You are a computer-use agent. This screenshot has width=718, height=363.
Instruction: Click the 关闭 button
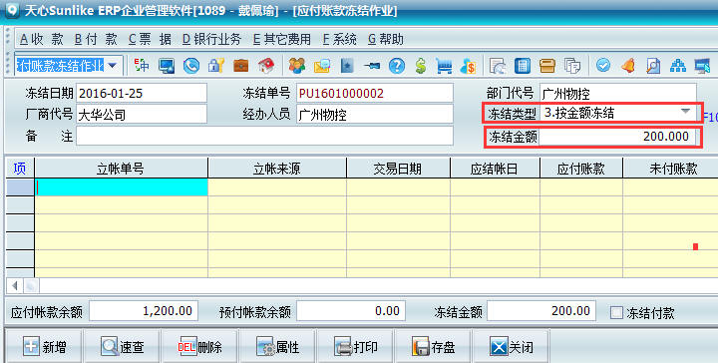click(x=511, y=346)
